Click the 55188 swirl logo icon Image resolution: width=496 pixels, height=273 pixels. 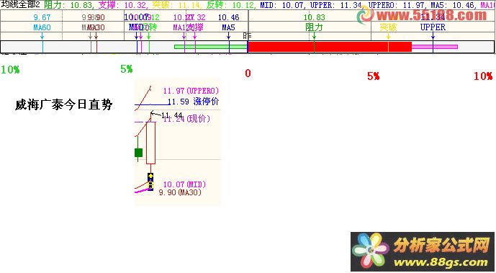point(365,16)
